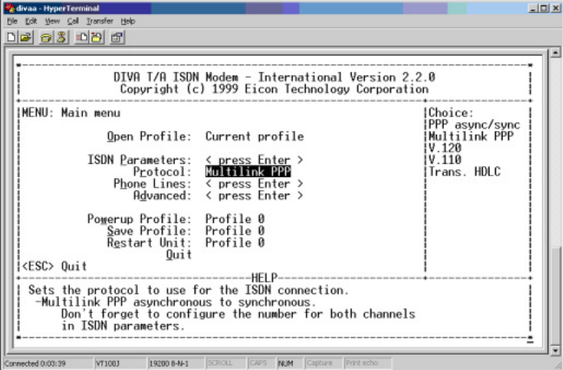Click the Protocol label

162,171
